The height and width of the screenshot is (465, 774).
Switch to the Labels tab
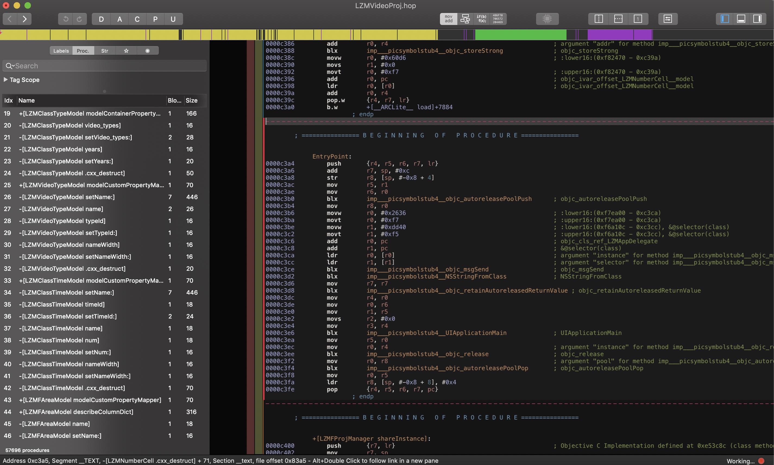(61, 51)
